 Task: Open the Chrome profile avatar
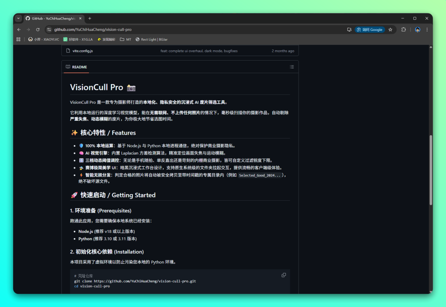coord(418,30)
